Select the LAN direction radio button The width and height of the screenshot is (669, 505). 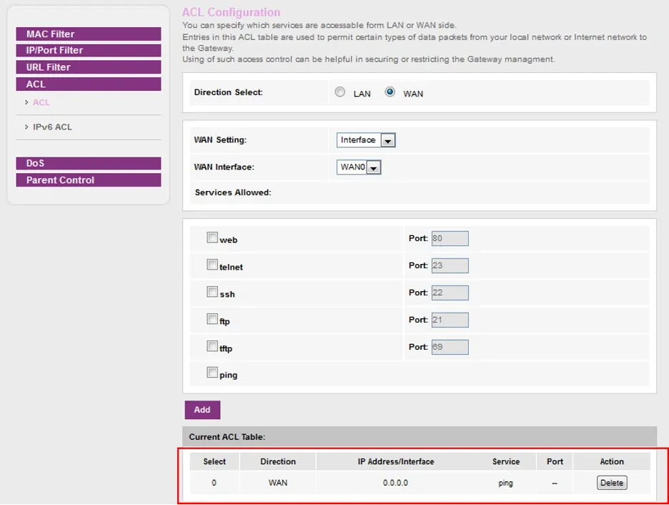pyautogui.click(x=340, y=92)
